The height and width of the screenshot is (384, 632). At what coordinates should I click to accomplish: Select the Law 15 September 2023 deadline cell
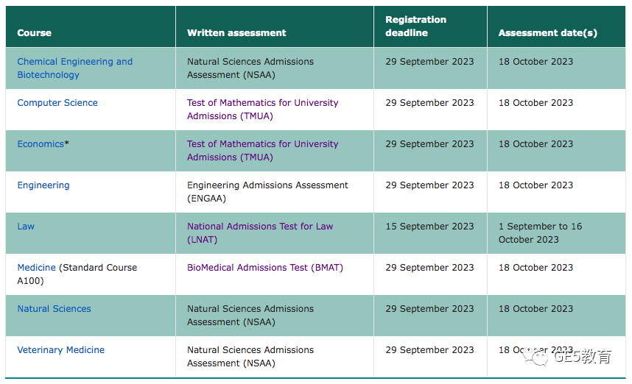click(x=430, y=233)
